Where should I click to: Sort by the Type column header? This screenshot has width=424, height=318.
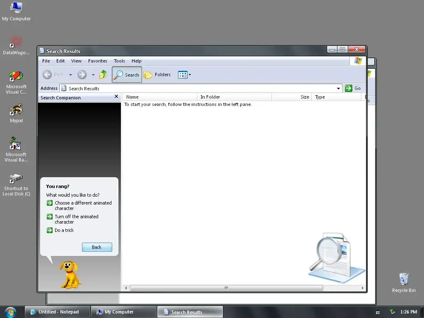point(336,97)
